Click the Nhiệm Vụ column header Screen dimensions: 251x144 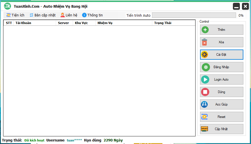[x=105, y=23]
